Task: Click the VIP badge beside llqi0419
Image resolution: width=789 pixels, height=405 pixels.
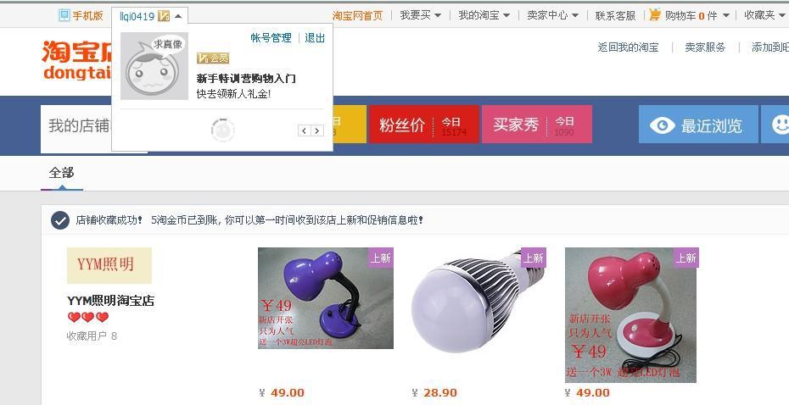Action: 164,16
